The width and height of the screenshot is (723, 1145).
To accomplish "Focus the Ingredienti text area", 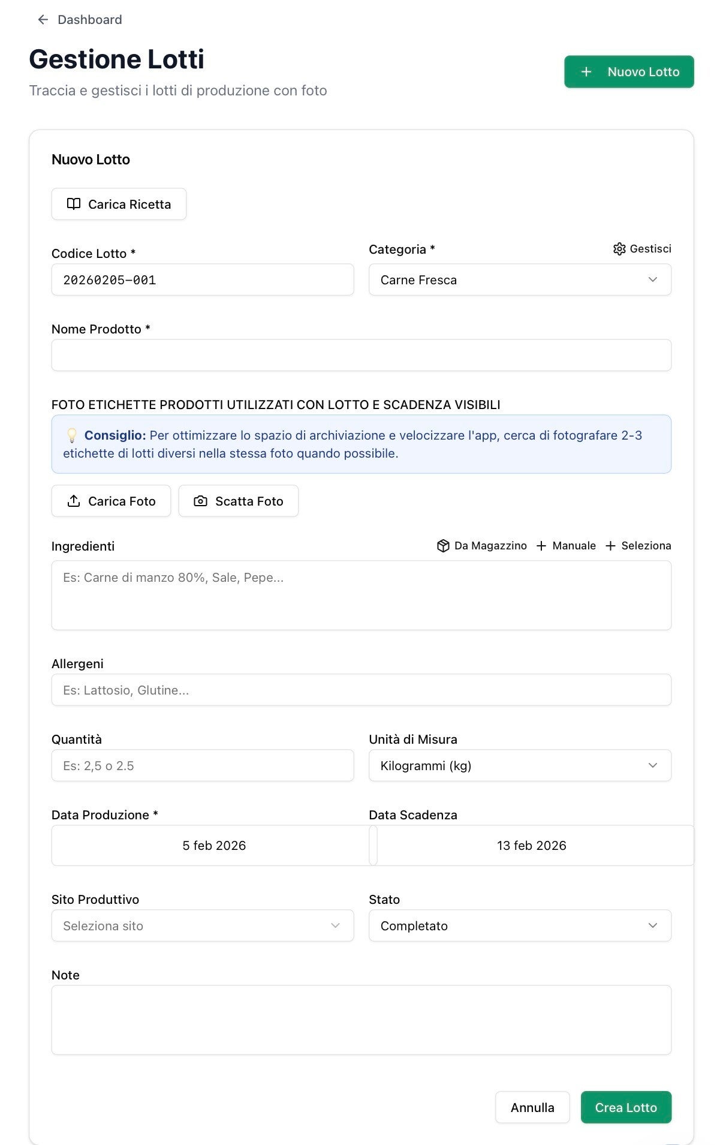I will (361, 595).
